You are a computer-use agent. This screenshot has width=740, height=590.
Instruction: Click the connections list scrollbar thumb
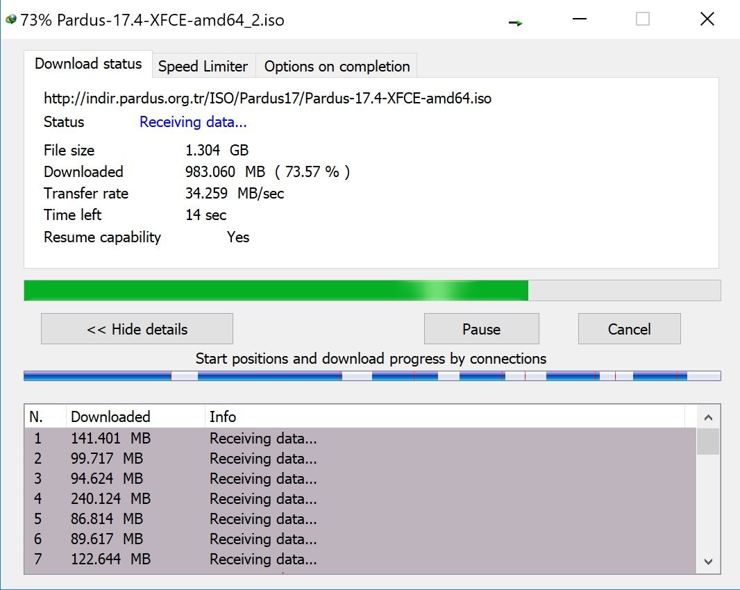708,441
